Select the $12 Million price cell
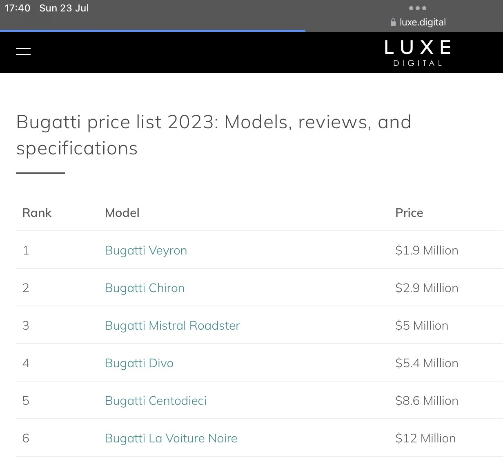Viewport: 503px width, 462px height. tap(425, 438)
